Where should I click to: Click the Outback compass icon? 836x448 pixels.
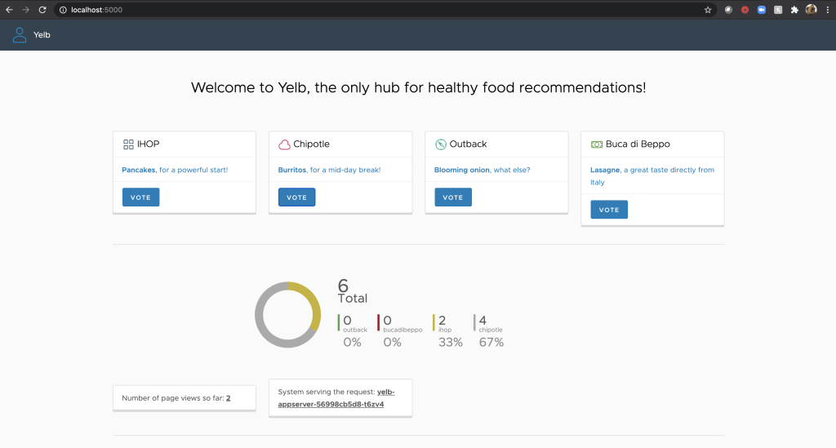[x=441, y=144]
